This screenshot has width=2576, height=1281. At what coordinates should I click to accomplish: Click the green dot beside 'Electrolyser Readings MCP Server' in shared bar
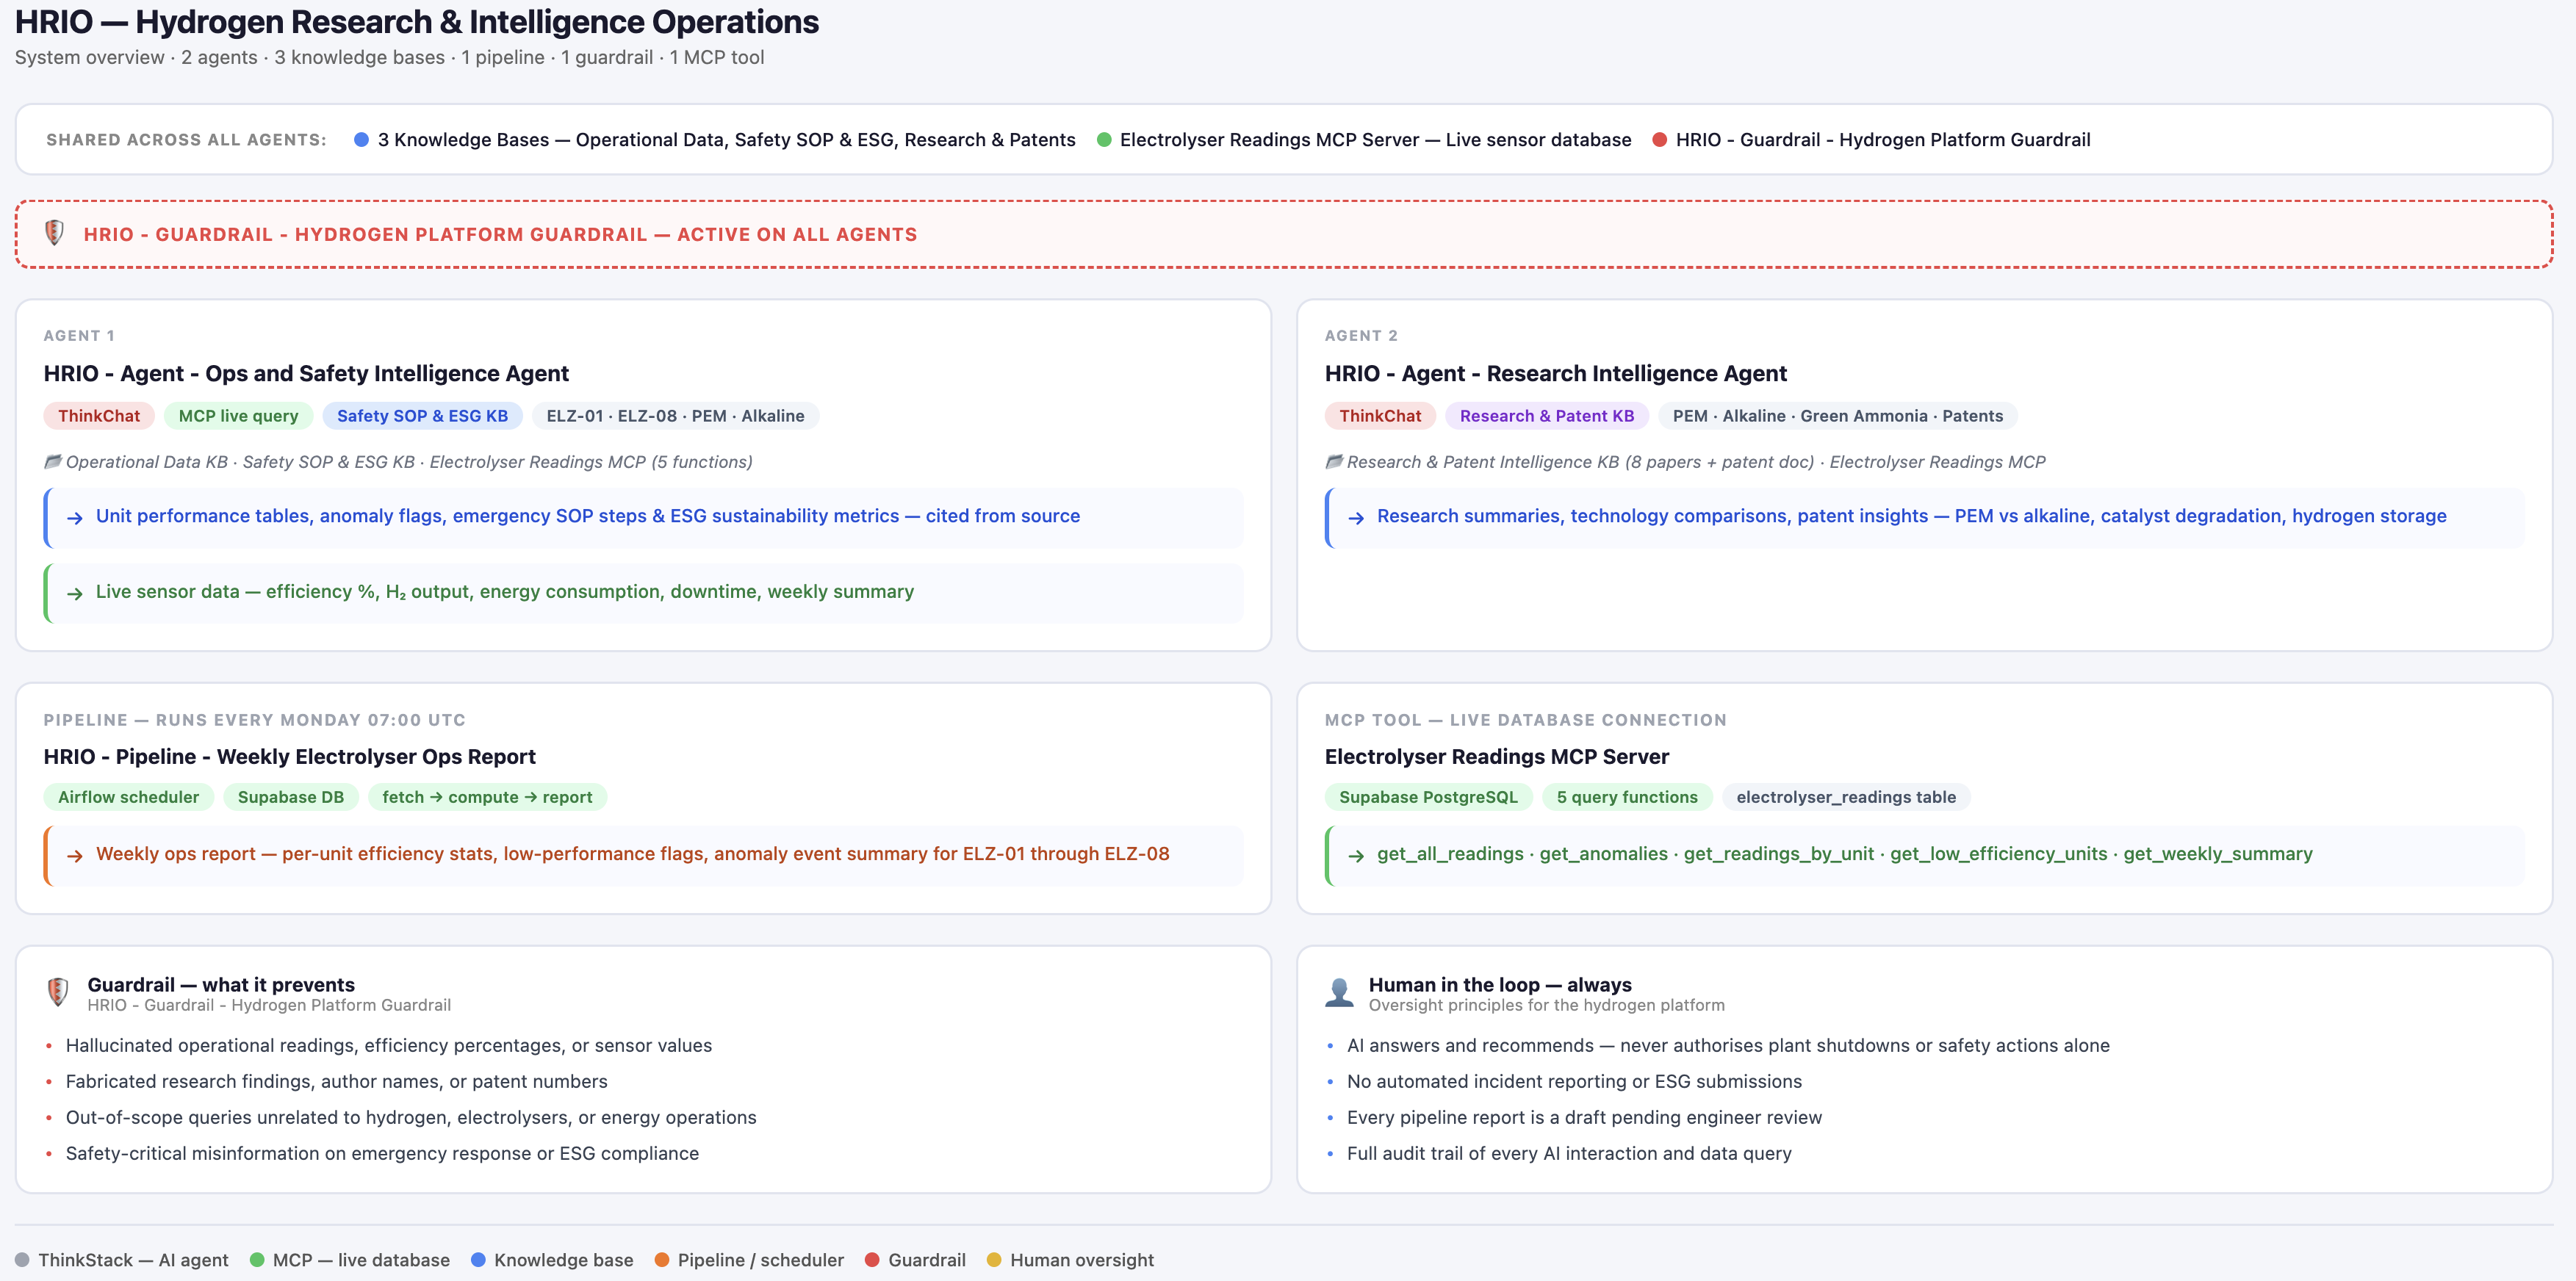click(x=1104, y=140)
